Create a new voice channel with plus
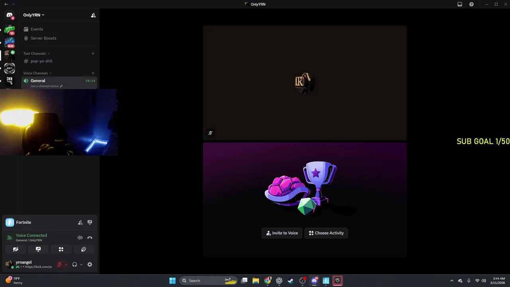Image resolution: width=510 pixels, height=287 pixels. click(x=93, y=73)
